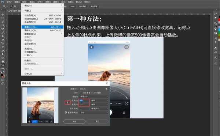This screenshot has height=136, width=220.
Task: Select the Horizontal Type tool
Action: 3,47
